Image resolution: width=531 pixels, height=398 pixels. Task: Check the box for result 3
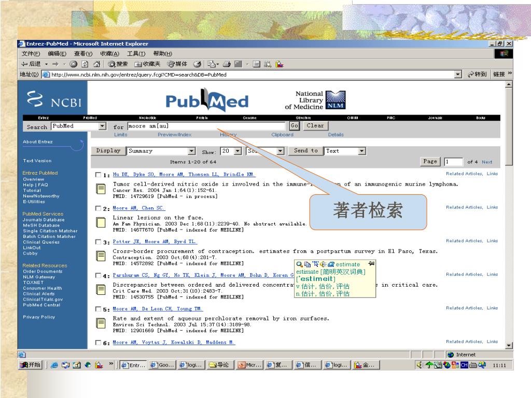(x=98, y=241)
